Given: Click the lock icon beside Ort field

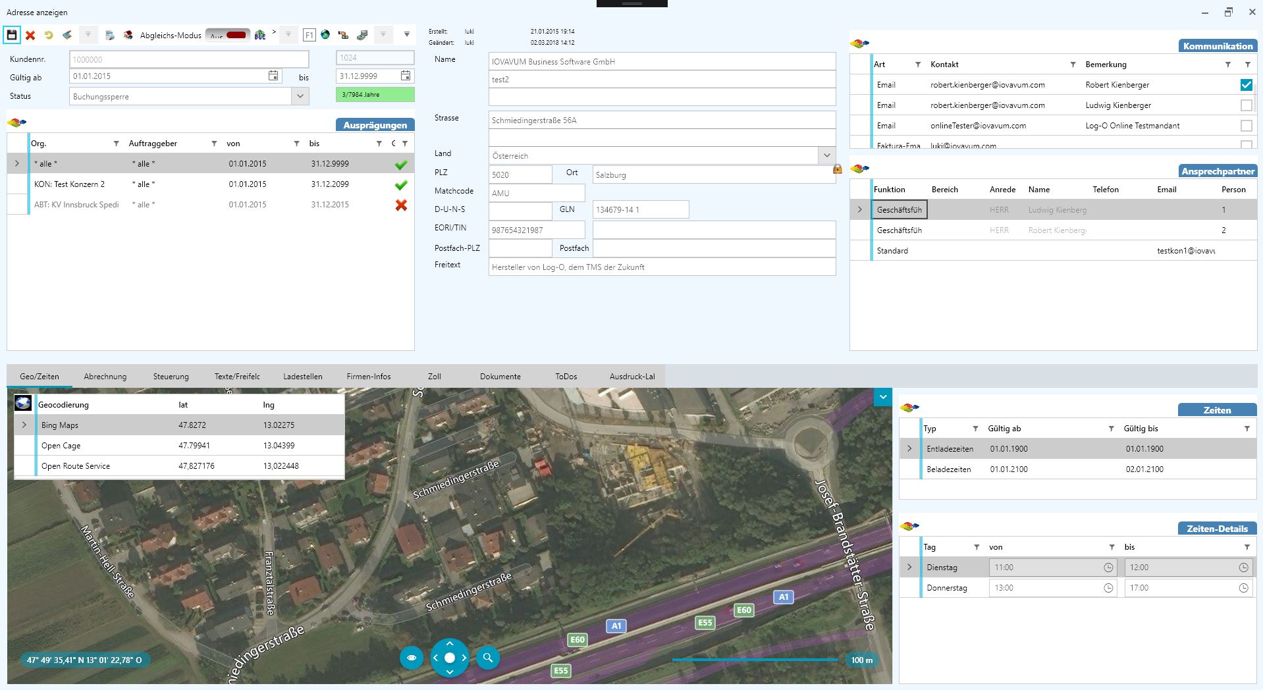Looking at the screenshot, I should pyautogui.click(x=838, y=169).
